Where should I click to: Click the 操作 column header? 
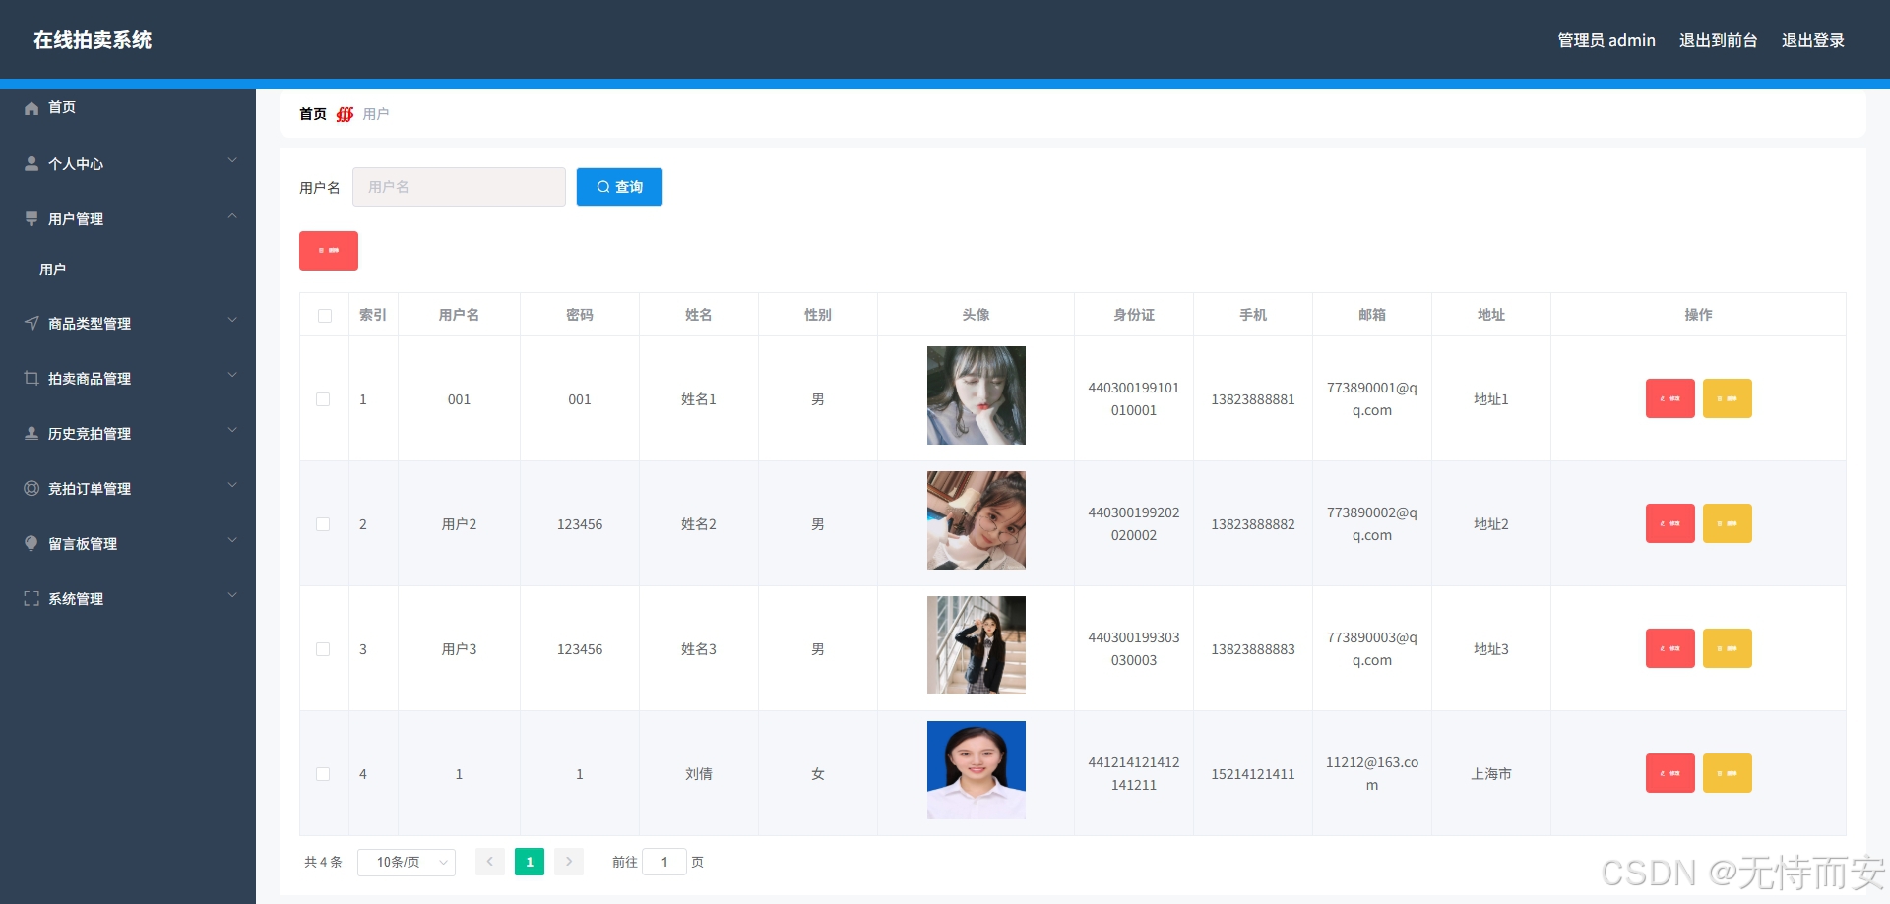(x=1698, y=315)
